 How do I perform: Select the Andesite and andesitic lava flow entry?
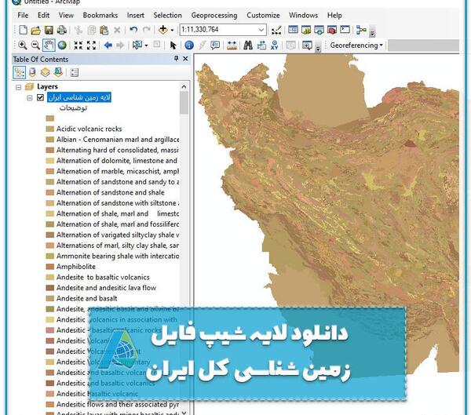pos(106,288)
